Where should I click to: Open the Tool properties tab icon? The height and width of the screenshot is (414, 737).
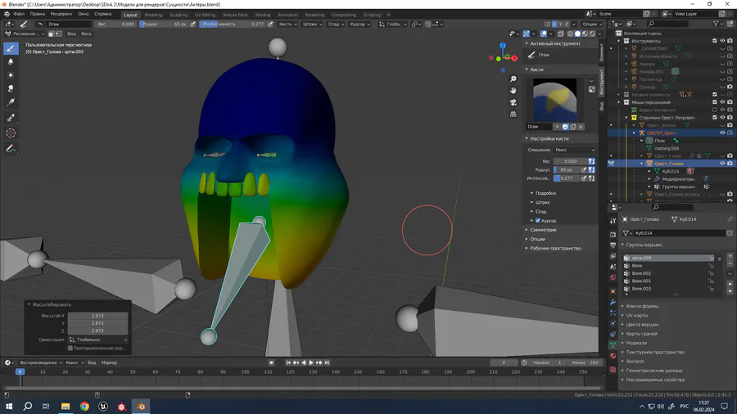(613, 221)
